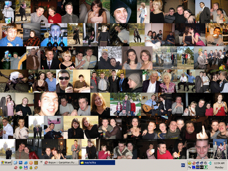The height and width of the screenshot is (171, 228).
Task: Switch to the GanjaWars.Ru forum taskbar window
Action: pos(61,162)
